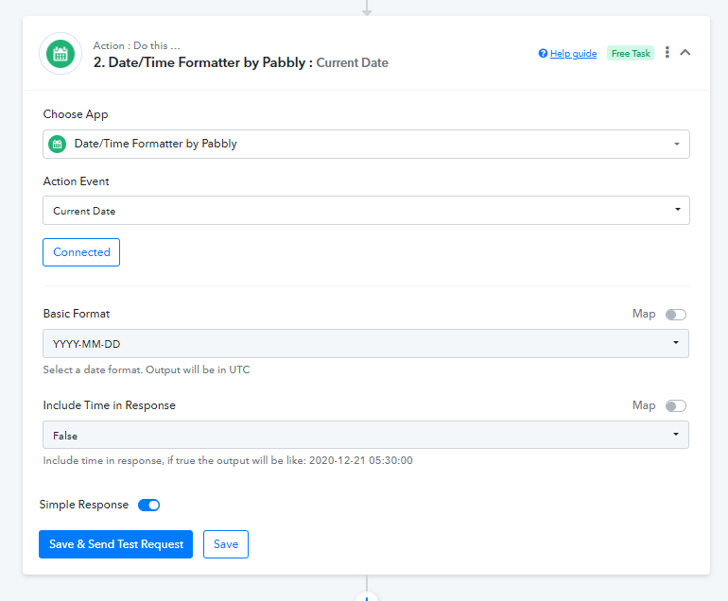The width and height of the screenshot is (728, 601).
Task: Open the three-dot more options menu
Action: pyautogui.click(x=667, y=53)
